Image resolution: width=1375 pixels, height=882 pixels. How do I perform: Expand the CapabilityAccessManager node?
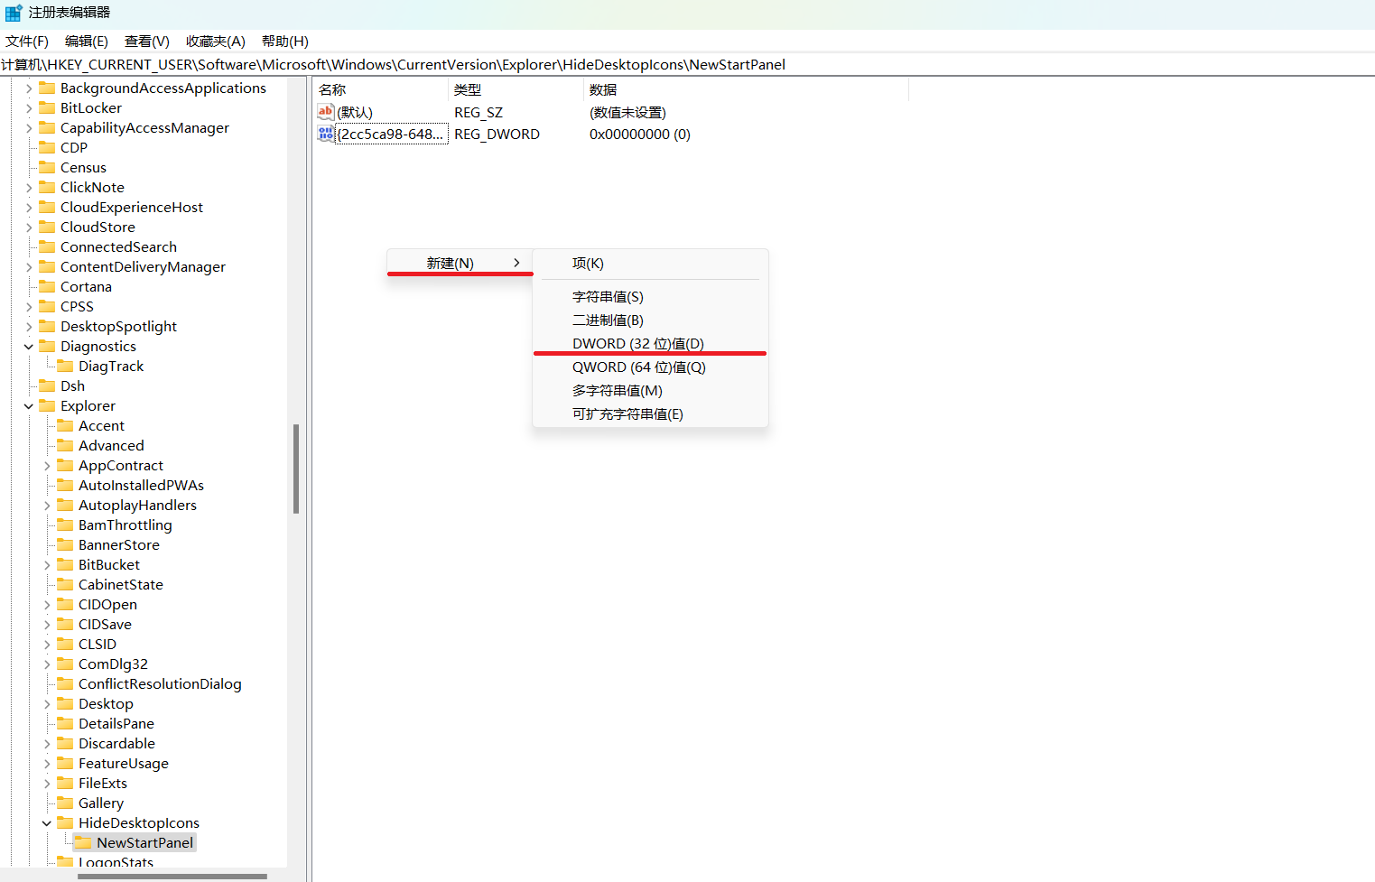click(29, 128)
